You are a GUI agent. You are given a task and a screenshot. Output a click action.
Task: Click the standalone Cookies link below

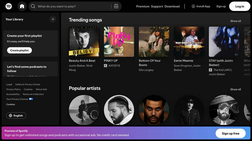(11, 105)
